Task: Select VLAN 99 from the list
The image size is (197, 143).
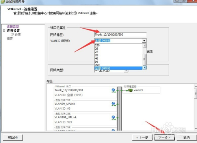Action: 119,62
